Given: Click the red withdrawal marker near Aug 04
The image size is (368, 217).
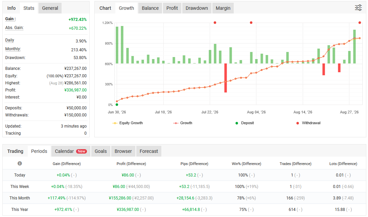Looking at the screenshot, I should tap(251, 23).
